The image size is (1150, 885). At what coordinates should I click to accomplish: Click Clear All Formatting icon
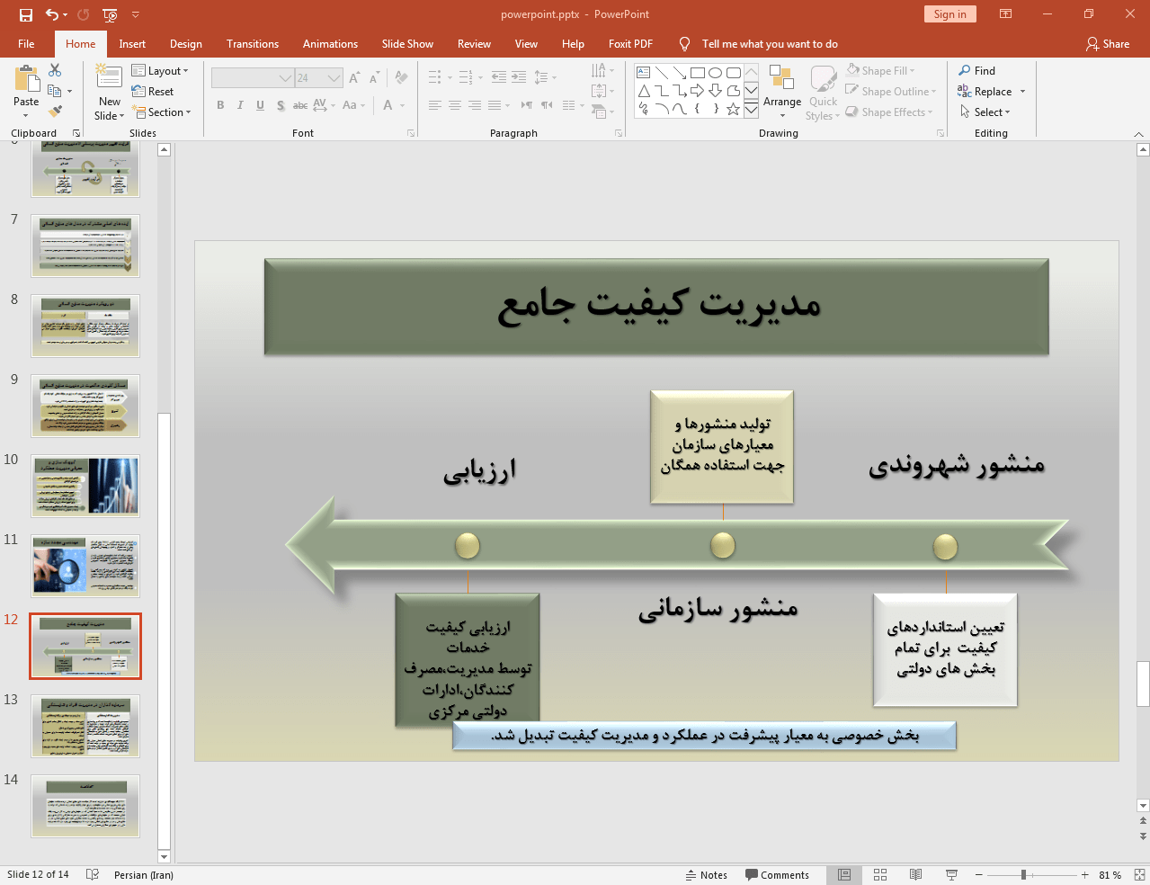[x=402, y=78]
